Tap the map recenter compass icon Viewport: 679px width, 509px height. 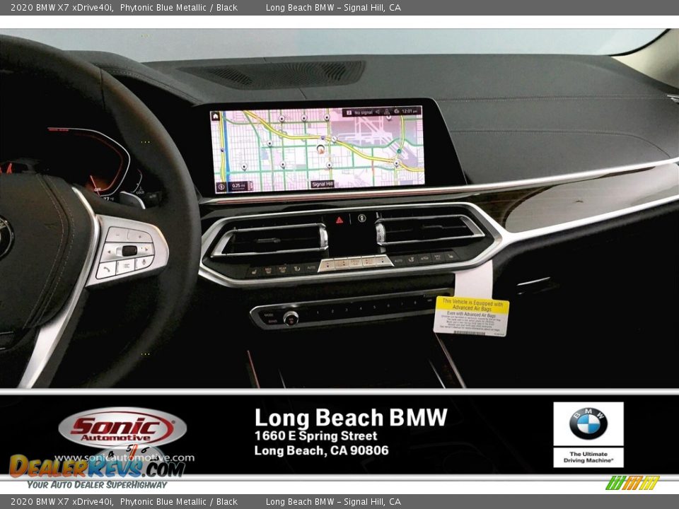point(221,187)
